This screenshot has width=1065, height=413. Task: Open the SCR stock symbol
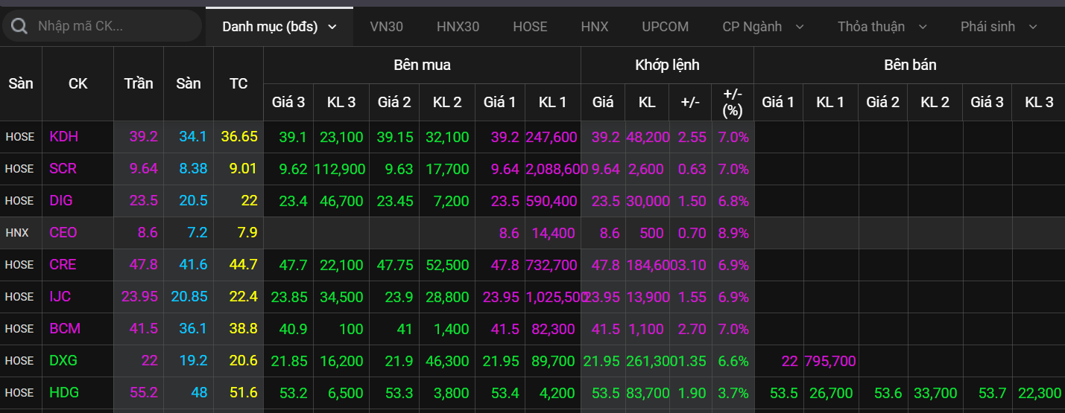click(x=63, y=169)
